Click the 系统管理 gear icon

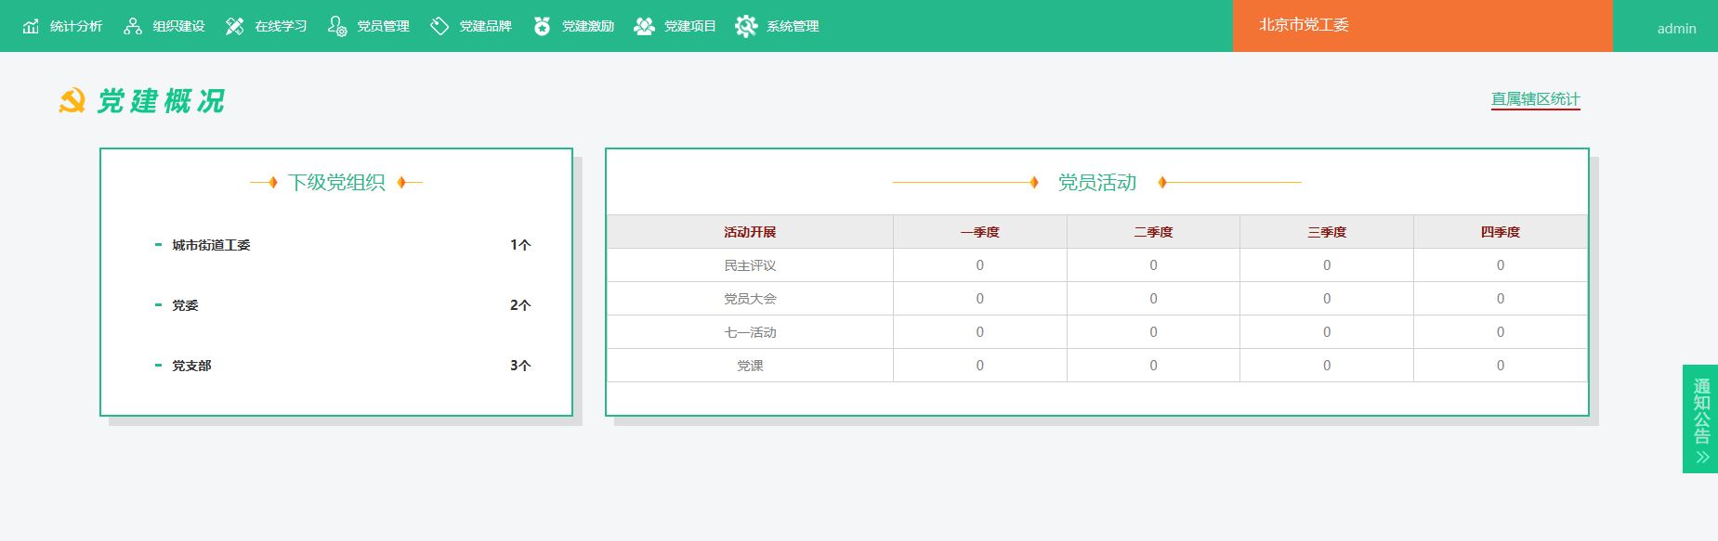pyautogui.click(x=746, y=26)
